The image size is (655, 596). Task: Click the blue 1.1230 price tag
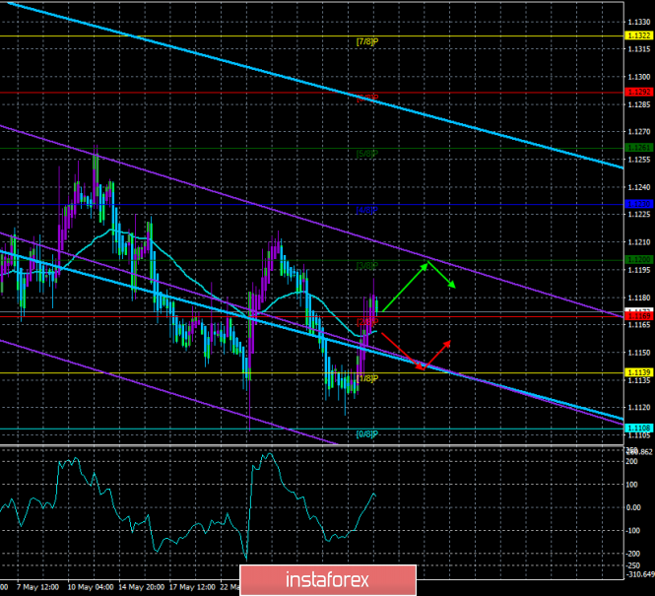point(638,204)
